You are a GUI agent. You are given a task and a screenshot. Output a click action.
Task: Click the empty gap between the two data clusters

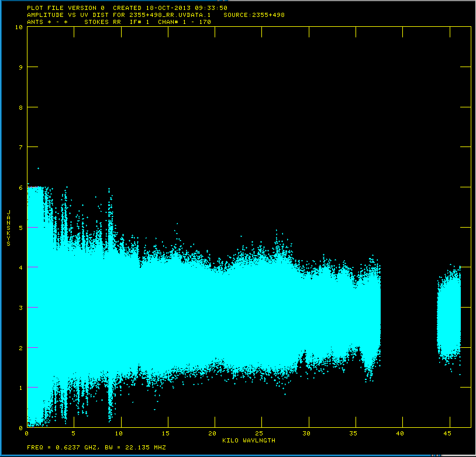[x=408, y=315]
